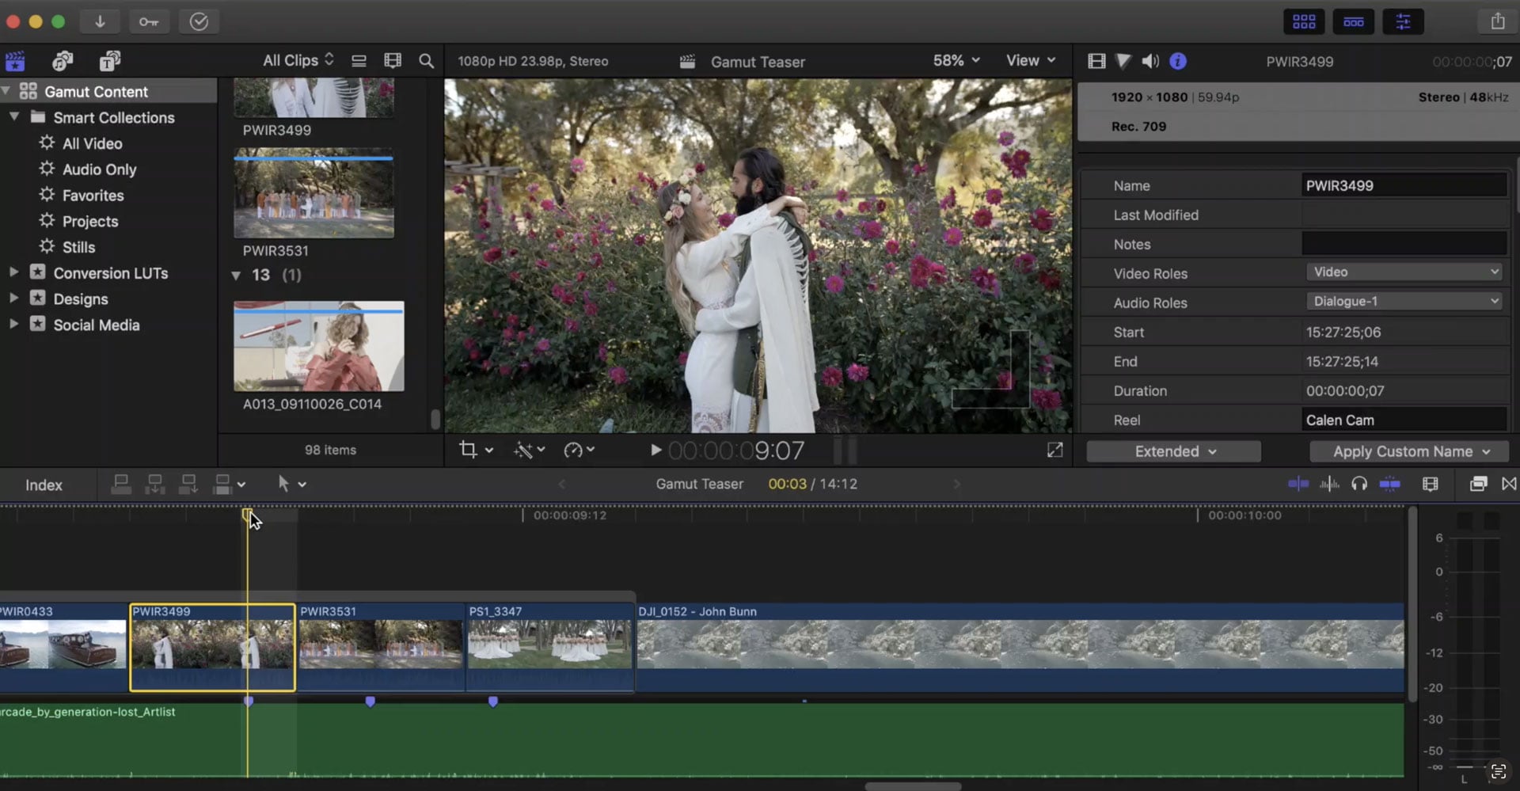
Task: Open the All Clips filter dropdown
Action: 298,60
